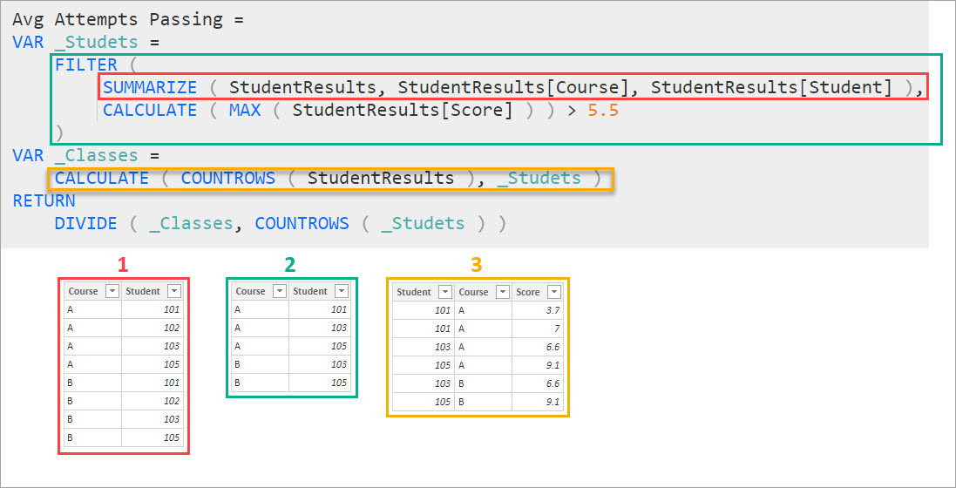Click student 101 in table 2
956x488 pixels.
pos(338,309)
